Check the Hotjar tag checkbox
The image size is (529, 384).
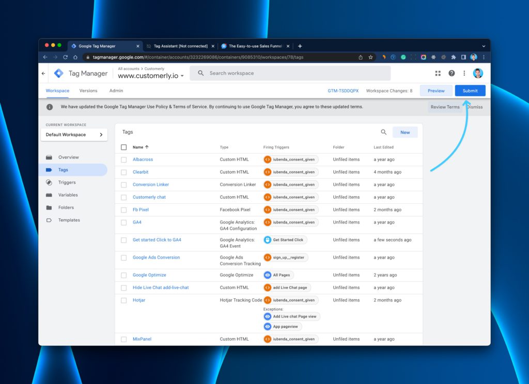(124, 300)
